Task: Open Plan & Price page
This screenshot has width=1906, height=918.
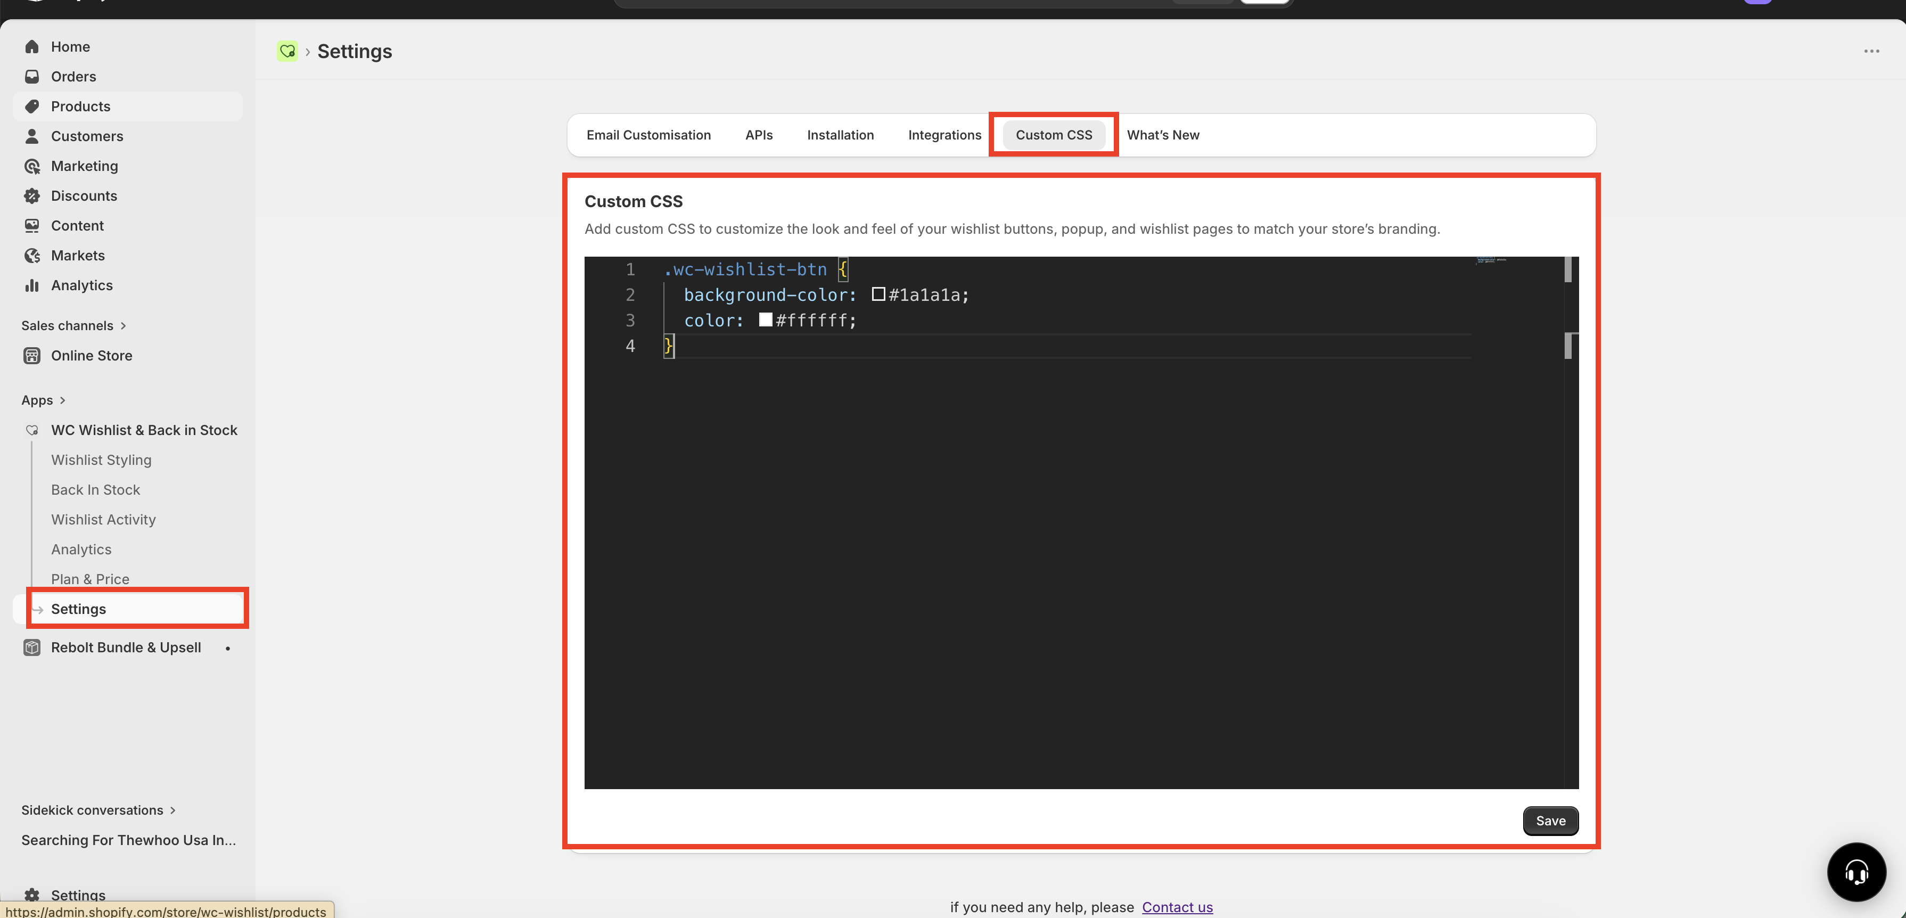Action: (x=91, y=579)
